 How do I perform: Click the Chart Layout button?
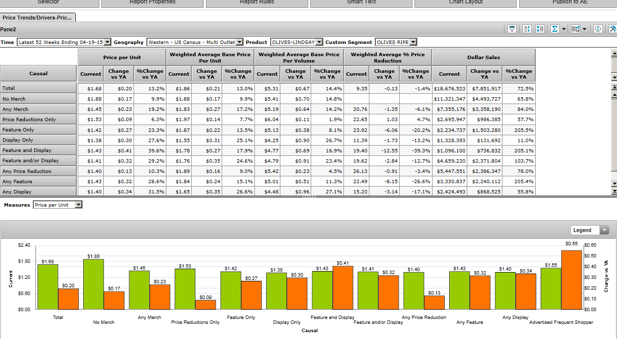(x=465, y=2)
